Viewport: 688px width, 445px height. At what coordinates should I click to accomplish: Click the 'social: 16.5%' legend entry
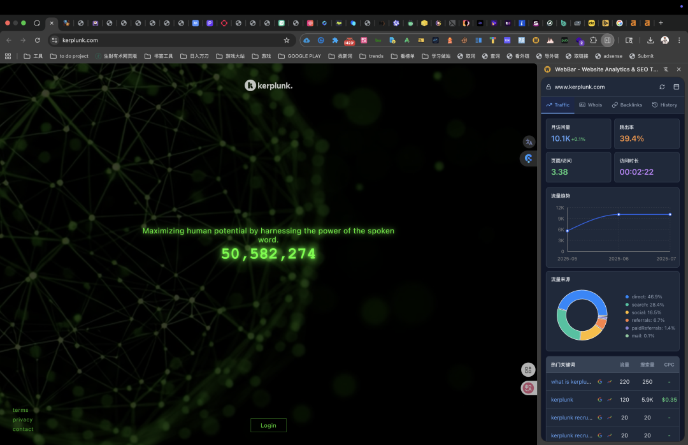coord(643,313)
